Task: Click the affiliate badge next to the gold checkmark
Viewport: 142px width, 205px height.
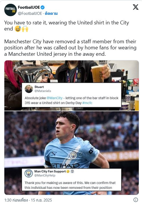Action: pos(72,171)
